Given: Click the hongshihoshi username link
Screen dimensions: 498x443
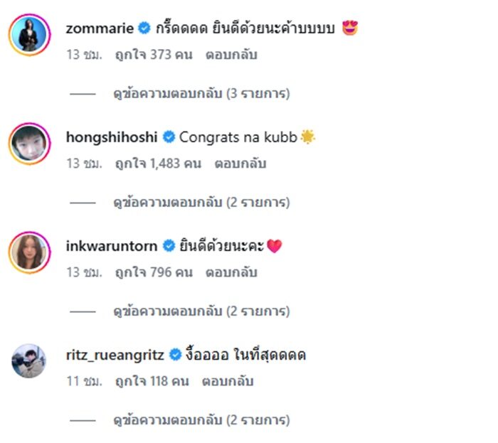Looking at the screenshot, I should coord(112,137).
